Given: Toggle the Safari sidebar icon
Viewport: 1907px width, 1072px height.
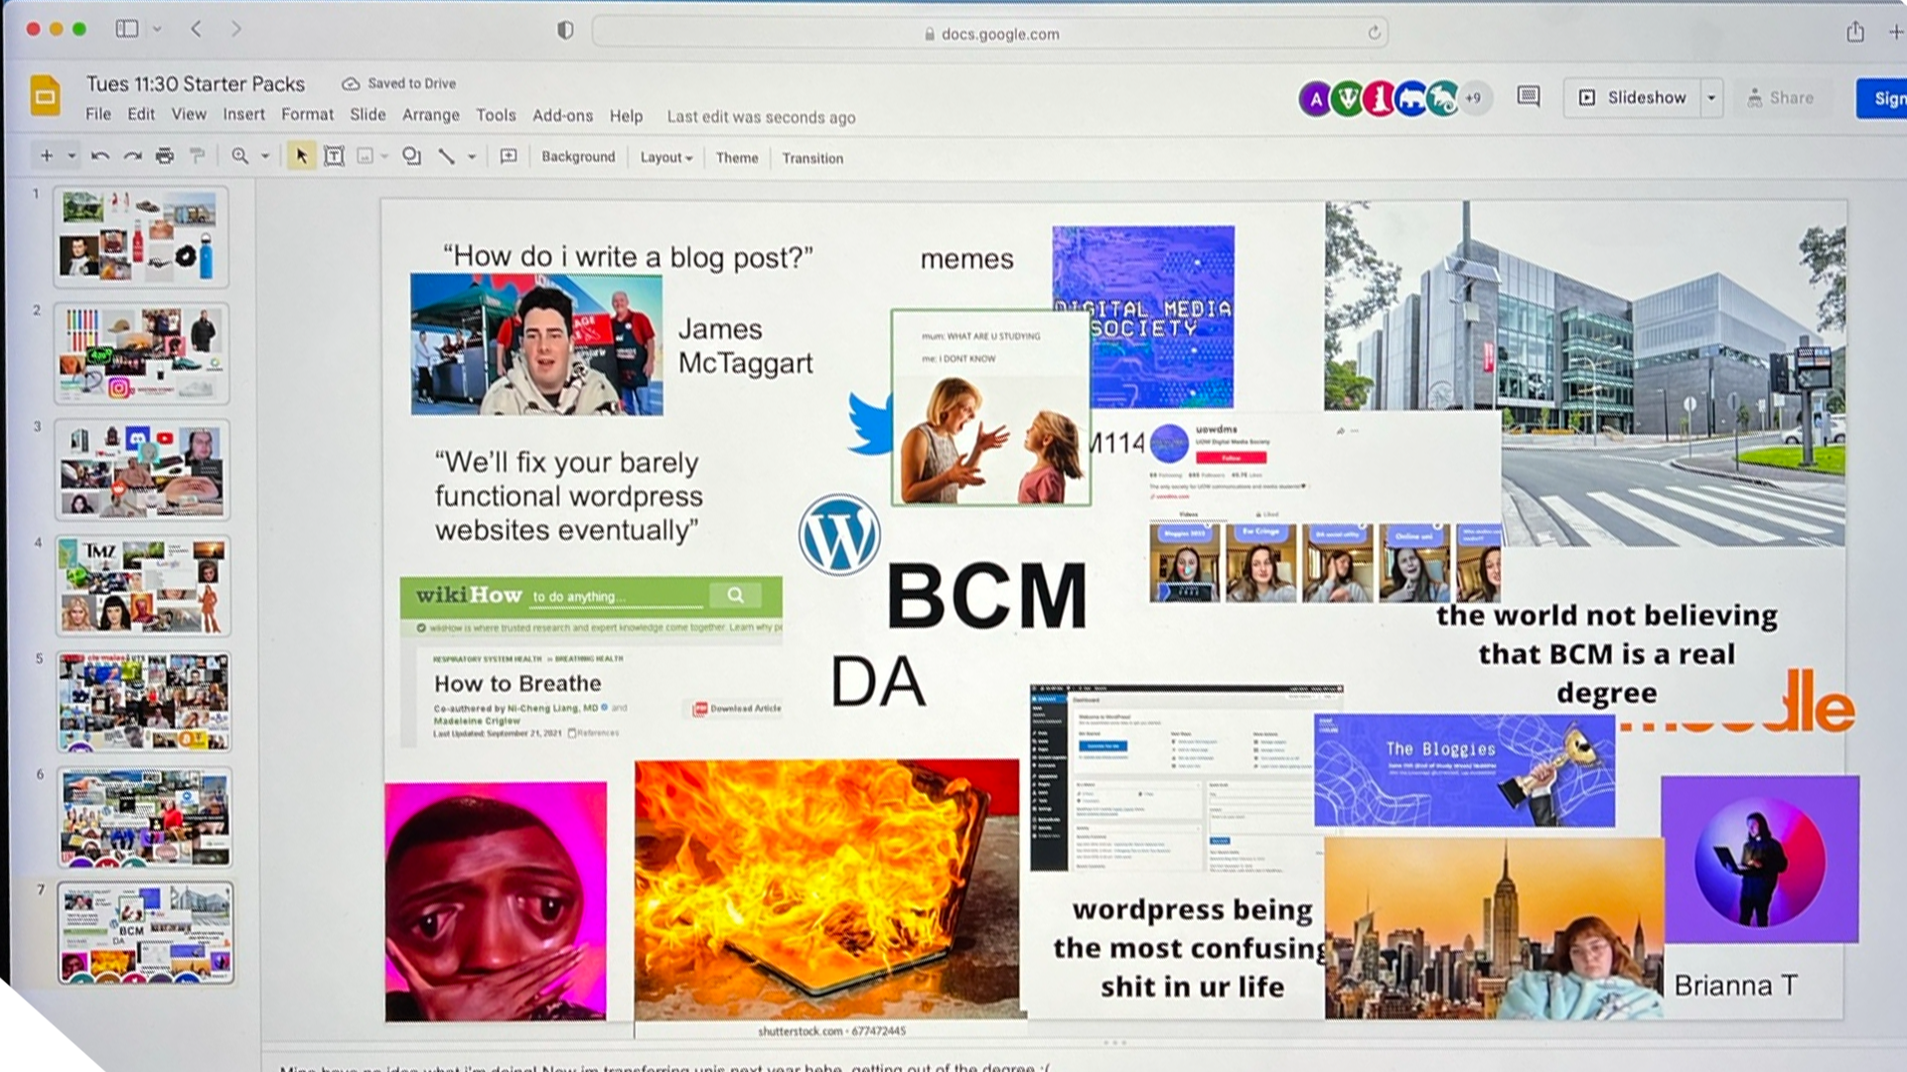Looking at the screenshot, I should pyautogui.click(x=126, y=29).
